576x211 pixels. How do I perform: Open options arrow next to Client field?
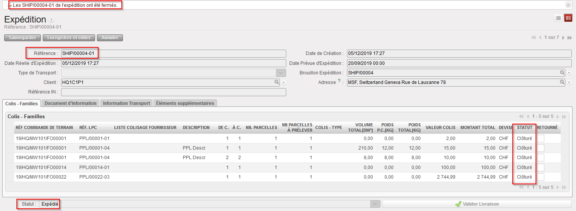pyautogui.click(x=284, y=82)
